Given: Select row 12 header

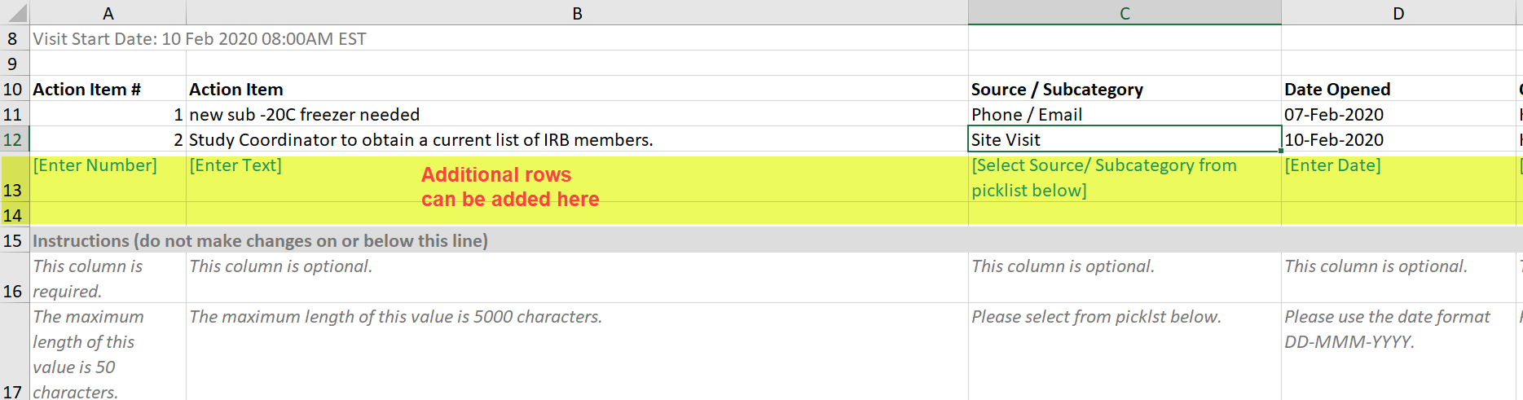Looking at the screenshot, I should click(14, 139).
